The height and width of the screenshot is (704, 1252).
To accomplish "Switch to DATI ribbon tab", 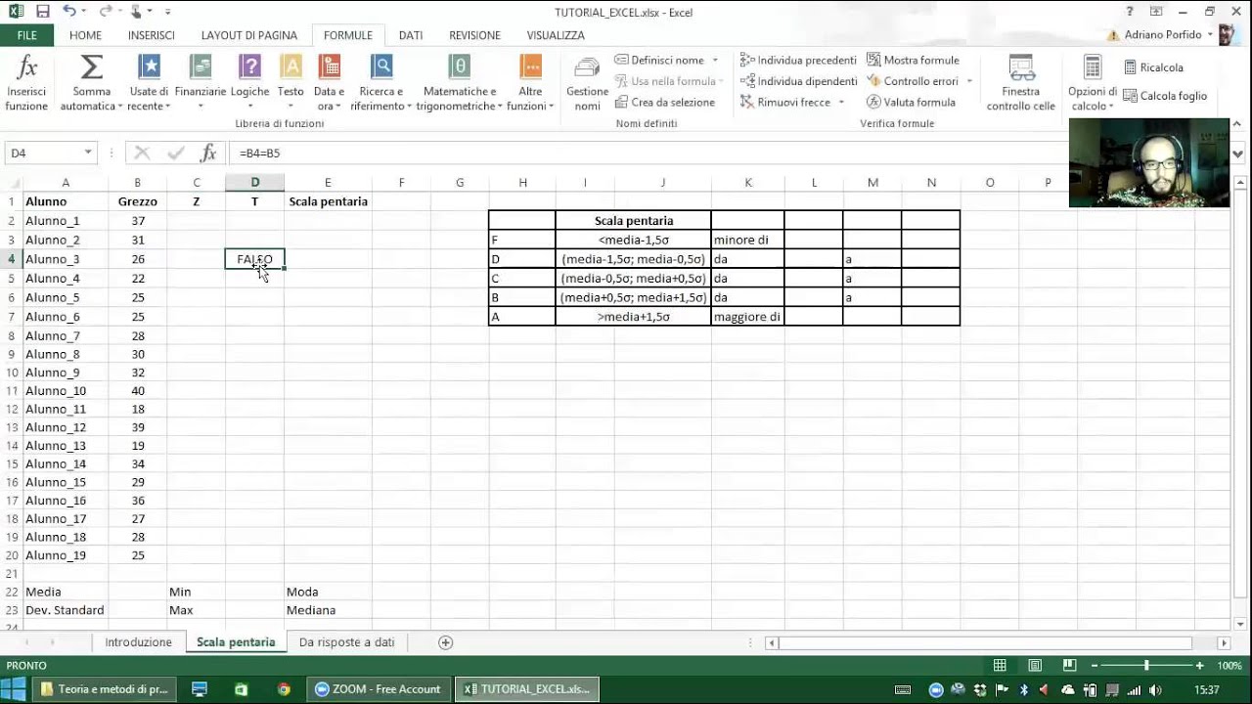I will [x=411, y=35].
